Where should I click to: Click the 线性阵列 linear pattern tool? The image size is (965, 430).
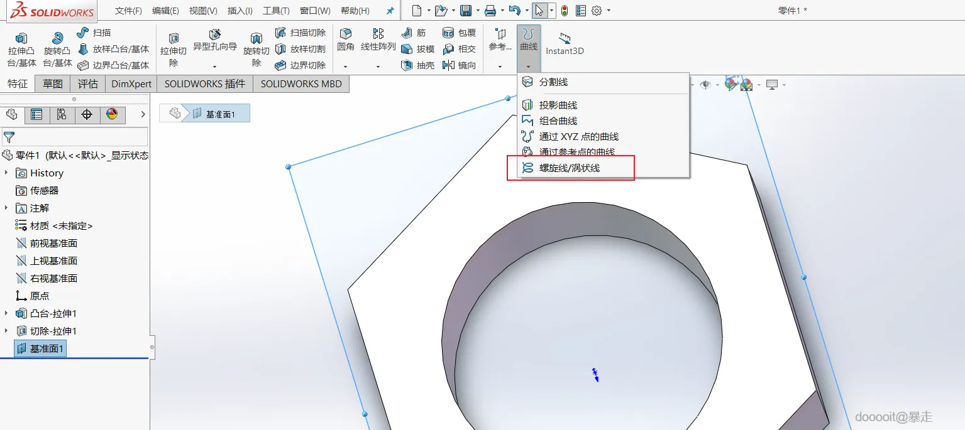[378, 40]
